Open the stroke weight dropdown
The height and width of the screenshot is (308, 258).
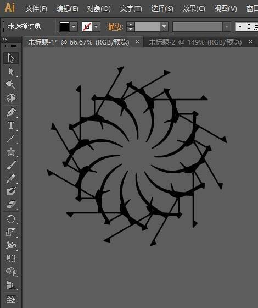click(164, 26)
